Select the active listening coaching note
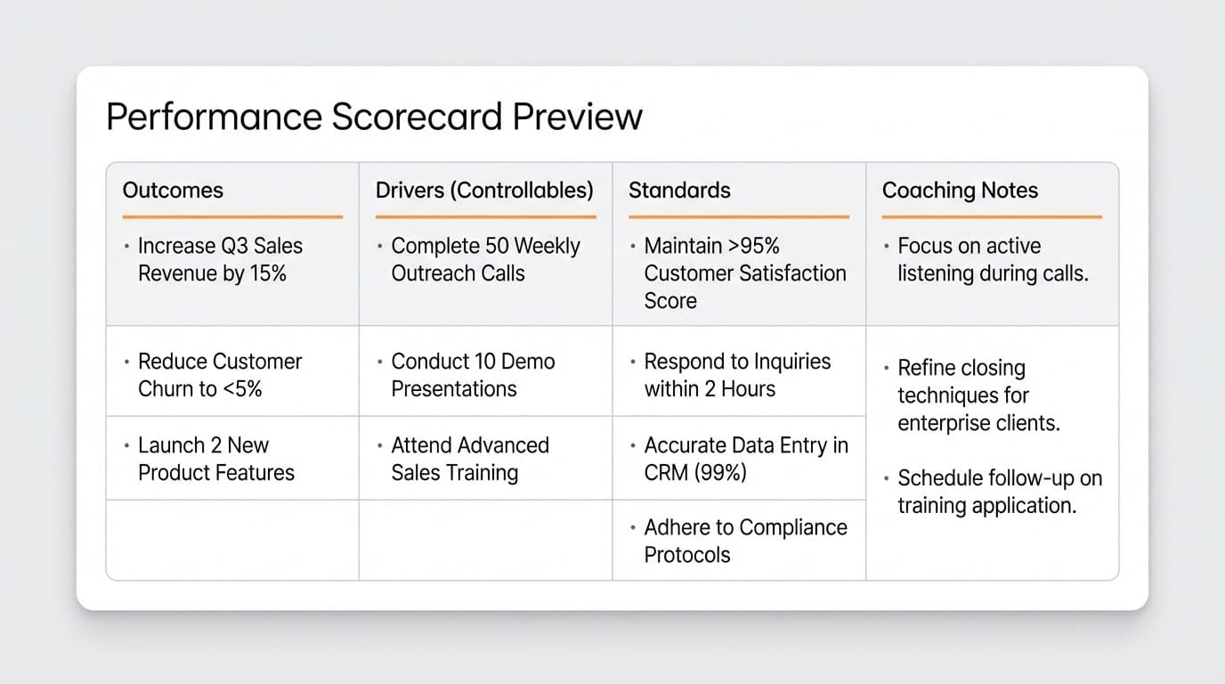 [x=992, y=259]
